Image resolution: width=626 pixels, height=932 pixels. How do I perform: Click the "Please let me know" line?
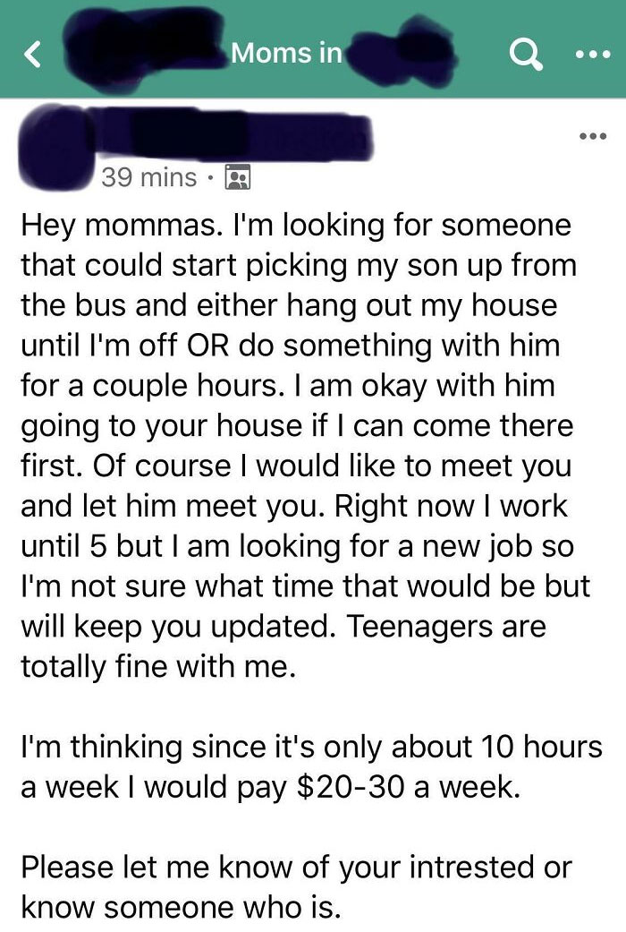[x=296, y=868]
